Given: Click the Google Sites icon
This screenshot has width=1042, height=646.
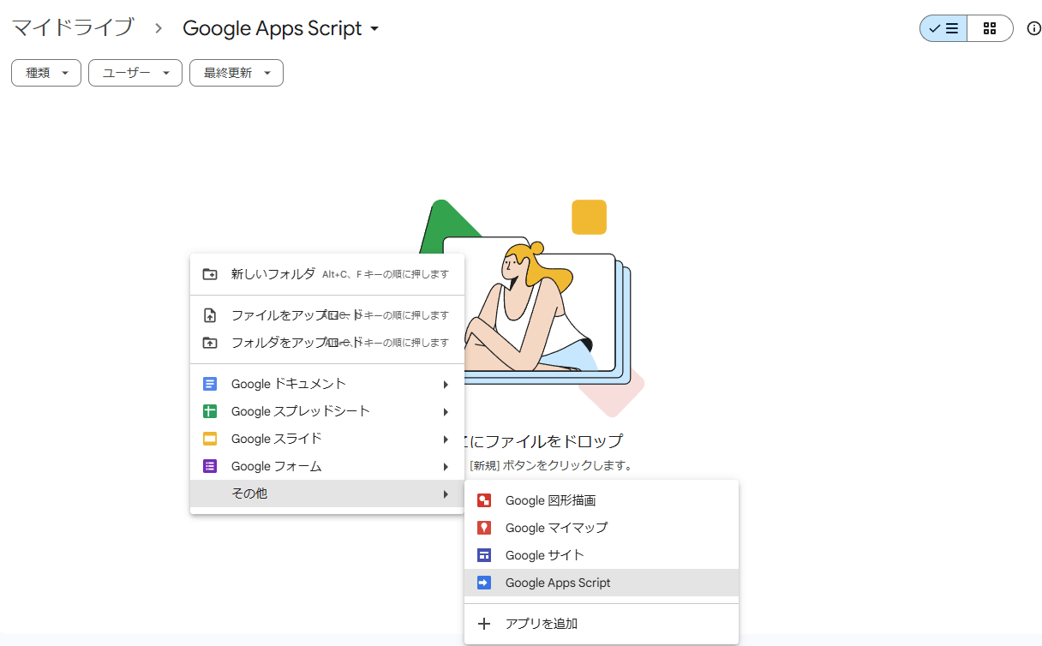Looking at the screenshot, I should (484, 555).
